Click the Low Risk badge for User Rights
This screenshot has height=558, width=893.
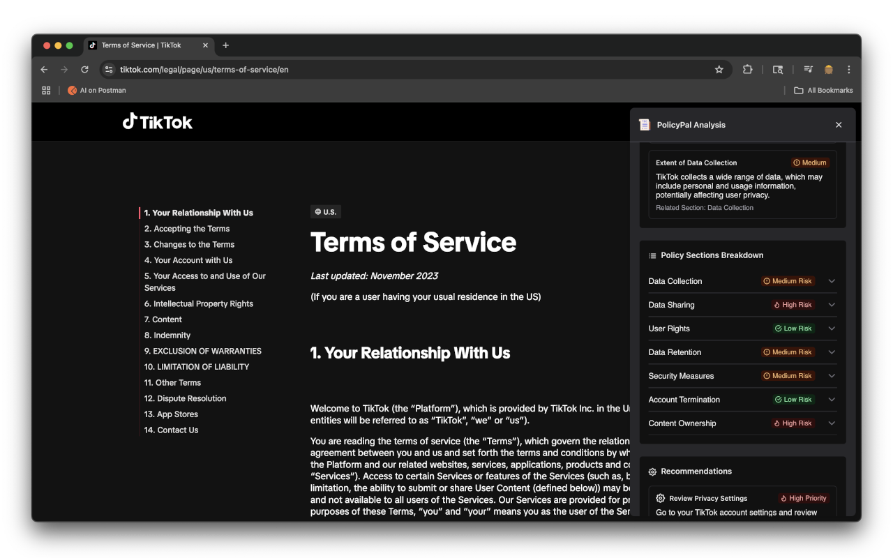(793, 329)
